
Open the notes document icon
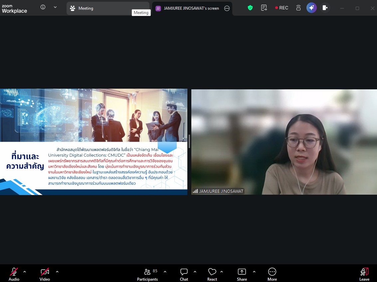tap(264, 8)
